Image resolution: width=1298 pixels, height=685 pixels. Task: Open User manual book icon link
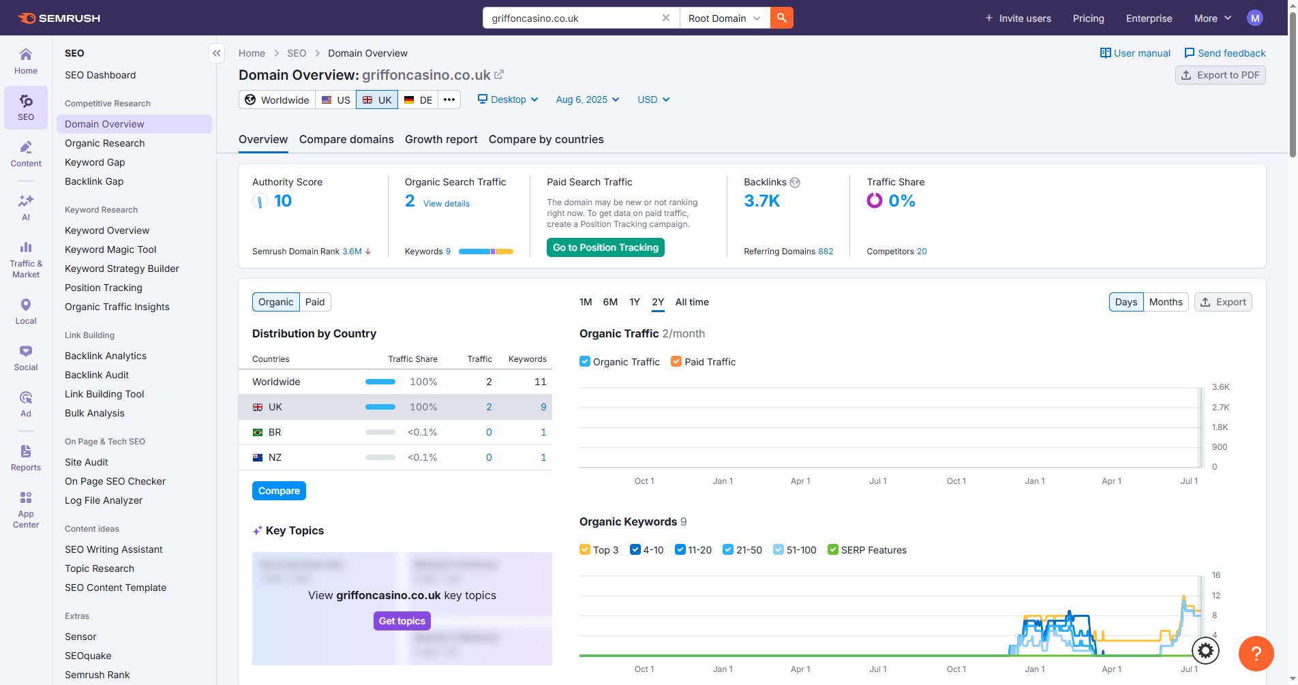coord(1135,53)
